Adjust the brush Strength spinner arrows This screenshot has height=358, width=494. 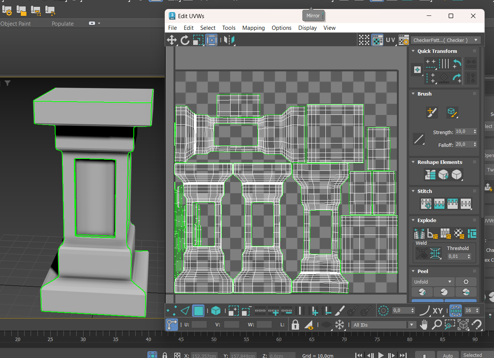pos(475,131)
